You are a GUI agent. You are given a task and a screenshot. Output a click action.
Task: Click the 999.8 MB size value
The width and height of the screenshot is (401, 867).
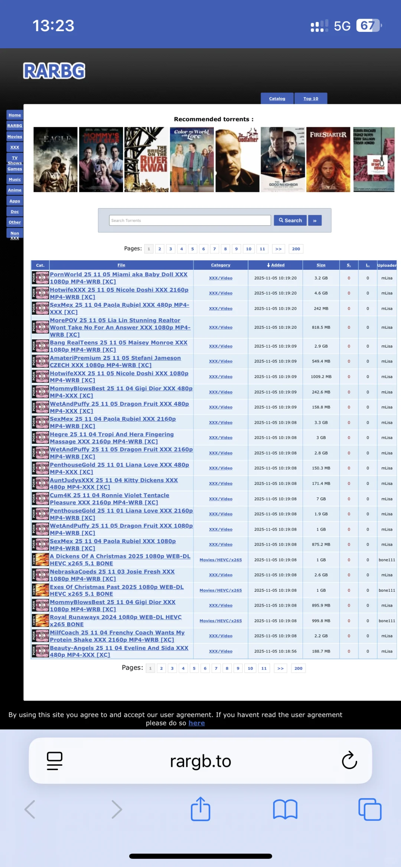pyautogui.click(x=321, y=621)
